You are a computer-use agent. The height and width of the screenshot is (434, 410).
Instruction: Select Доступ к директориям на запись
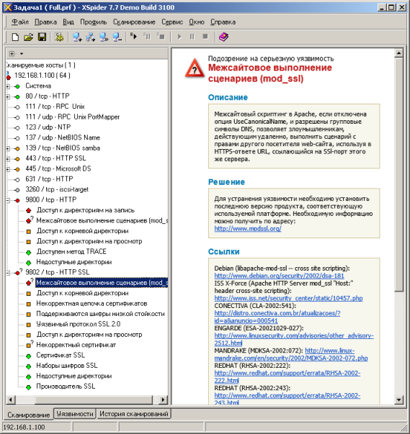[85, 210]
